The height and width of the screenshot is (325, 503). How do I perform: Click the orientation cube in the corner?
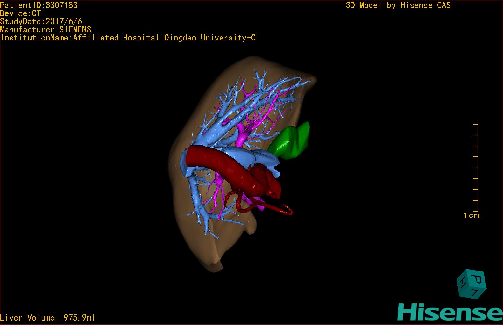click(x=471, y=284)
